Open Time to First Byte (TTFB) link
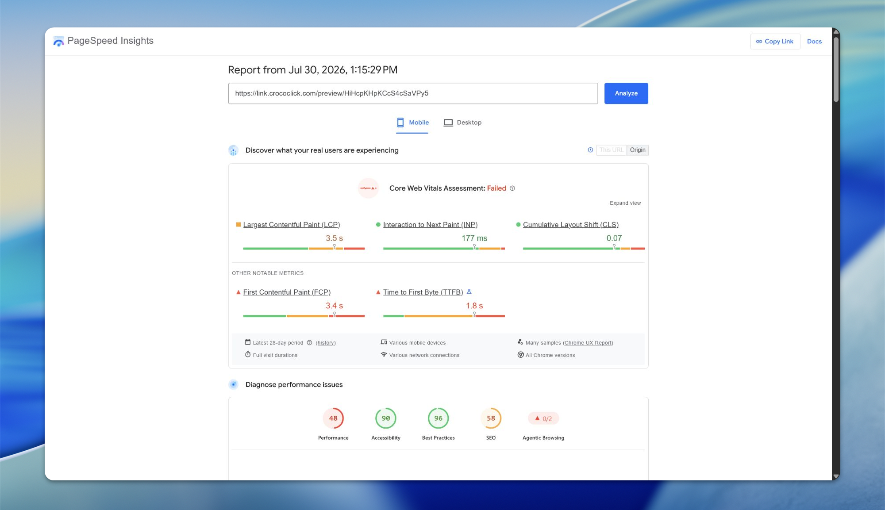Image resolution: width=885 pixels, height=510 pixels. [x=423, y=292]
